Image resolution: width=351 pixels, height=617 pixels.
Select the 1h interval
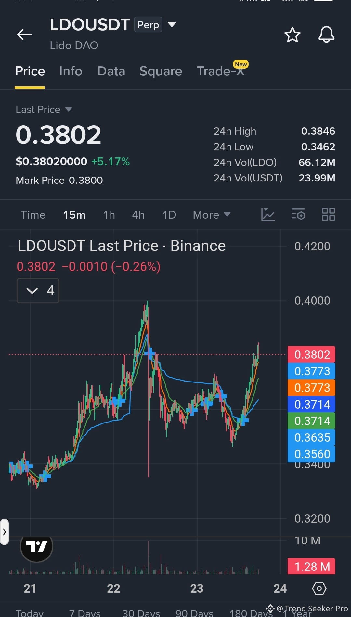point(109,215)
